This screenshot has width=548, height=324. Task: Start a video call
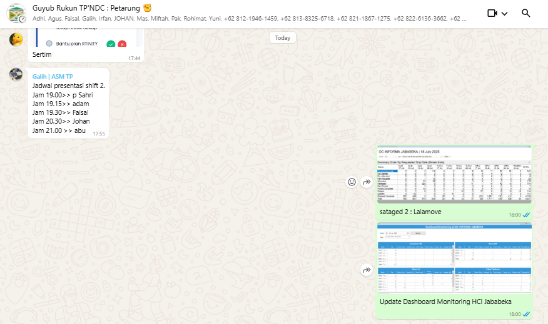pyautogui.click(x=492, y=13)
